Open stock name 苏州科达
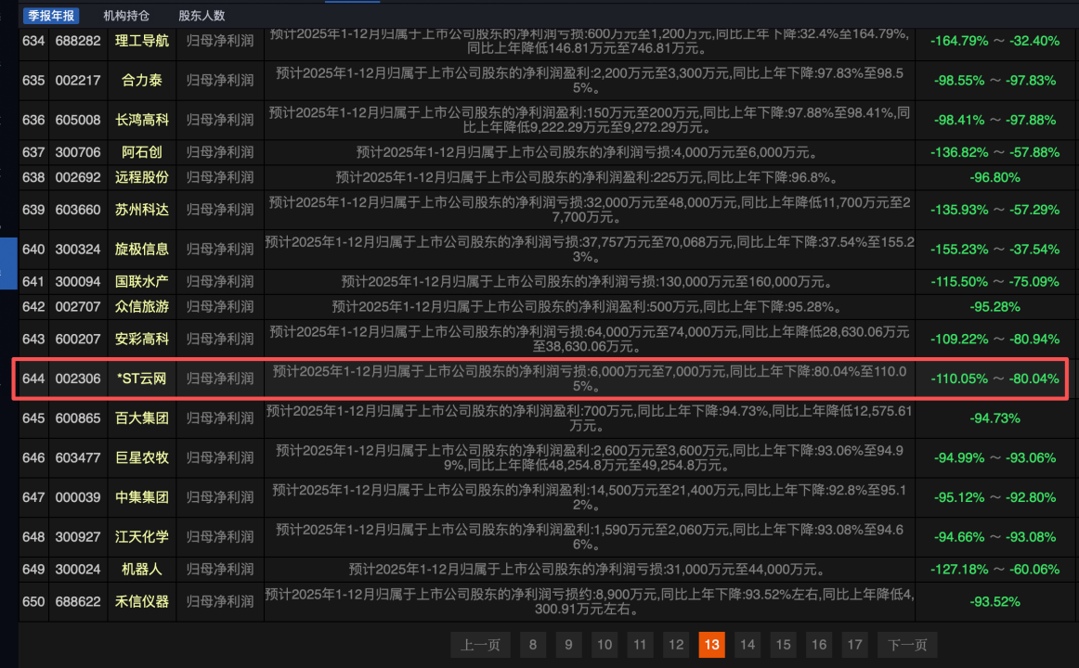This screenshot has width=1079, height=668. pyautogui.click(x=142, y=210)
